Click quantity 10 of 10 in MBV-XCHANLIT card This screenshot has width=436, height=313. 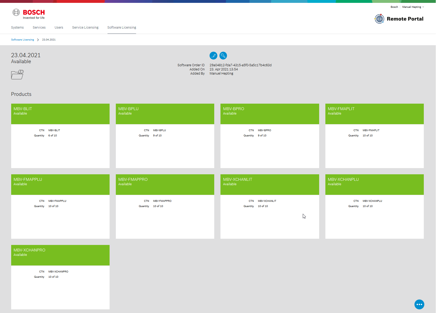tap(263, 206)
